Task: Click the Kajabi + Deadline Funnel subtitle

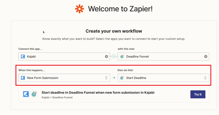Action: tap(57, 98)
